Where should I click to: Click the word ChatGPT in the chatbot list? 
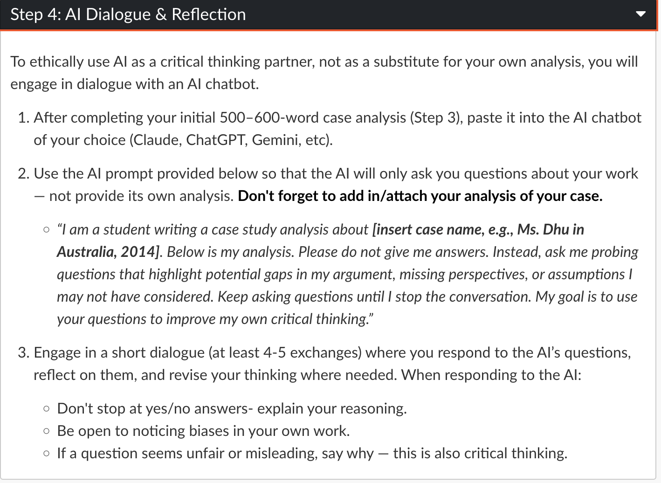tap(215, 140)
